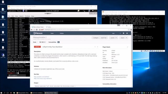Click the Windows taskbar clock
The image size is (168, 94).
164,93
